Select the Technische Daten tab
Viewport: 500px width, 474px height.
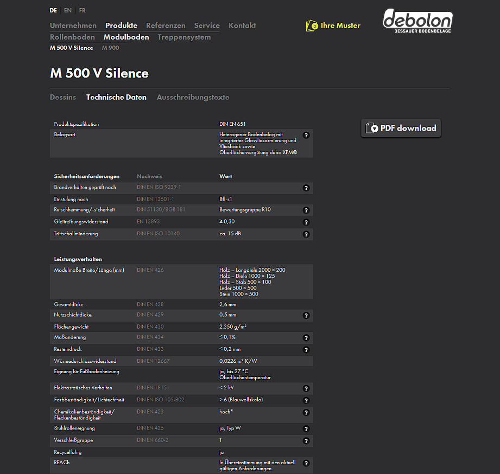pyautogui.click(x=116, y=97)
